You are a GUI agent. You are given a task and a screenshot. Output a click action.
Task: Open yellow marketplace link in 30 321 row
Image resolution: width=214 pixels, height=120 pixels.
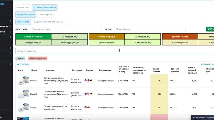pyautogui.click(x=88, y=107)
